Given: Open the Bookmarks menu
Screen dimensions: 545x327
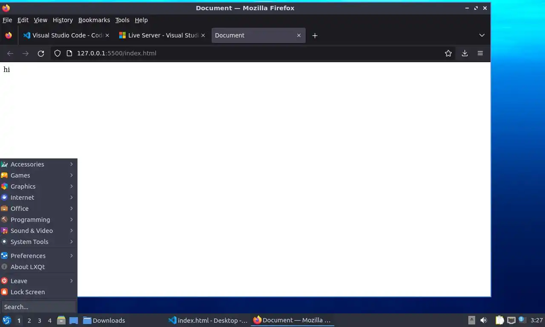Looking at the screenshot, I should (x=94, y=20).
